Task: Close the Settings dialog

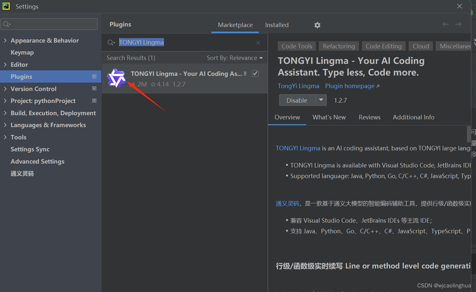Action: [x=460, y=6]
